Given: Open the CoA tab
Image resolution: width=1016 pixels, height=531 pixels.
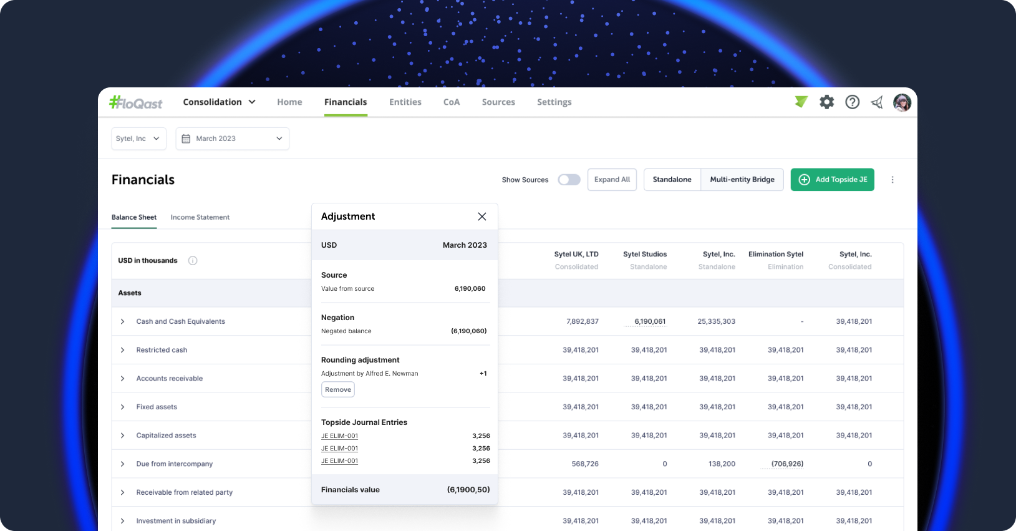Looking at the screenshot, I should coord(452,102).
